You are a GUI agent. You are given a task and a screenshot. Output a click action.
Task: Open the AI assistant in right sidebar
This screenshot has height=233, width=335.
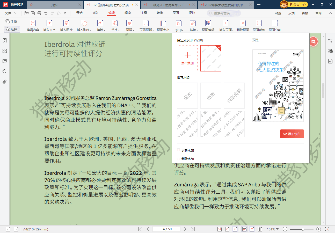pyautogui.click(x=330, y=61)
